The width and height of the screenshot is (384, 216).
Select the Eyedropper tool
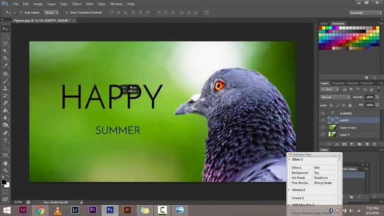(5, 65)
